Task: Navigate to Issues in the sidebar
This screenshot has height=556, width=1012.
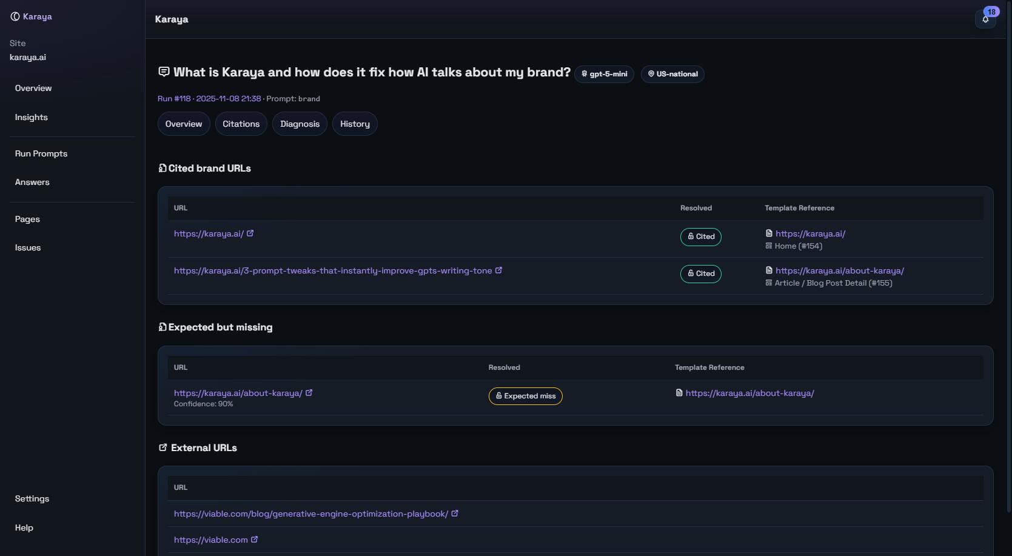Action: (x=28, y=247)
